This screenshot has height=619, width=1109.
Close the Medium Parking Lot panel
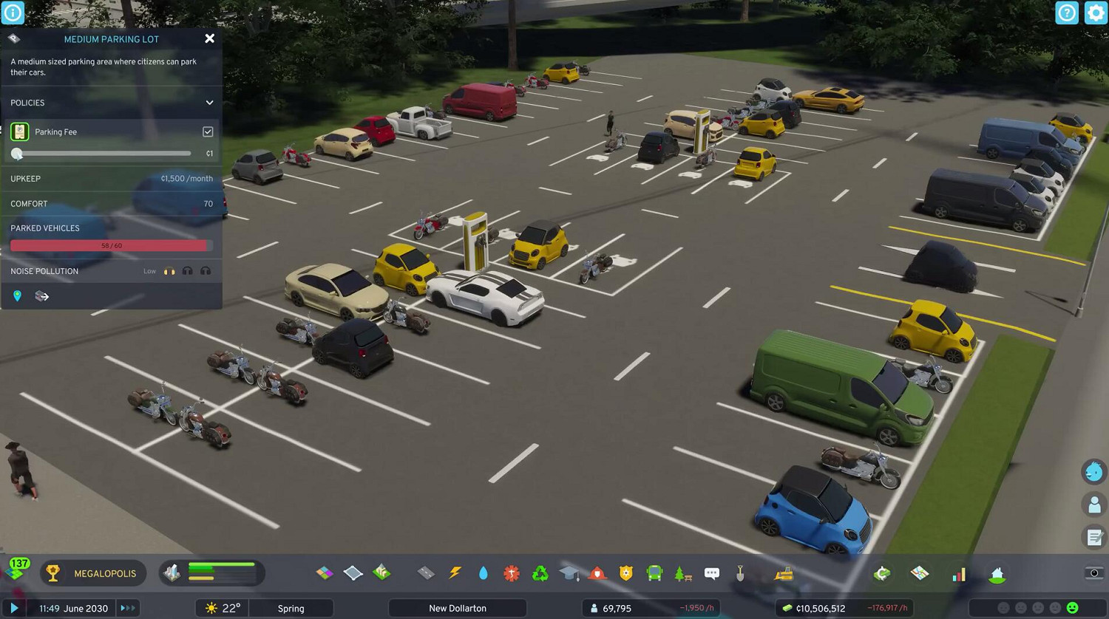click(x=209, y=38)
